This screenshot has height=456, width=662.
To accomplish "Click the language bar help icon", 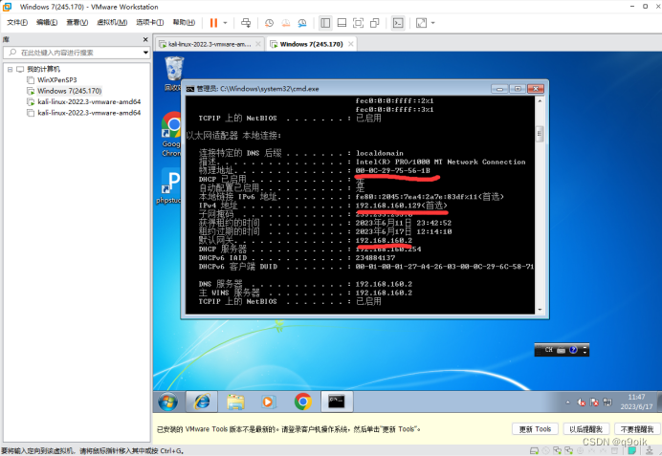I will [573, 350].
